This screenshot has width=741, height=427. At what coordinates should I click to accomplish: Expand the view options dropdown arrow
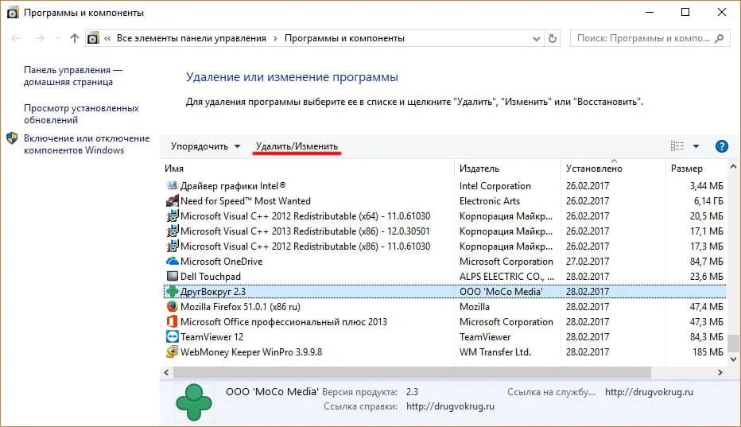(x=696, y=146)
